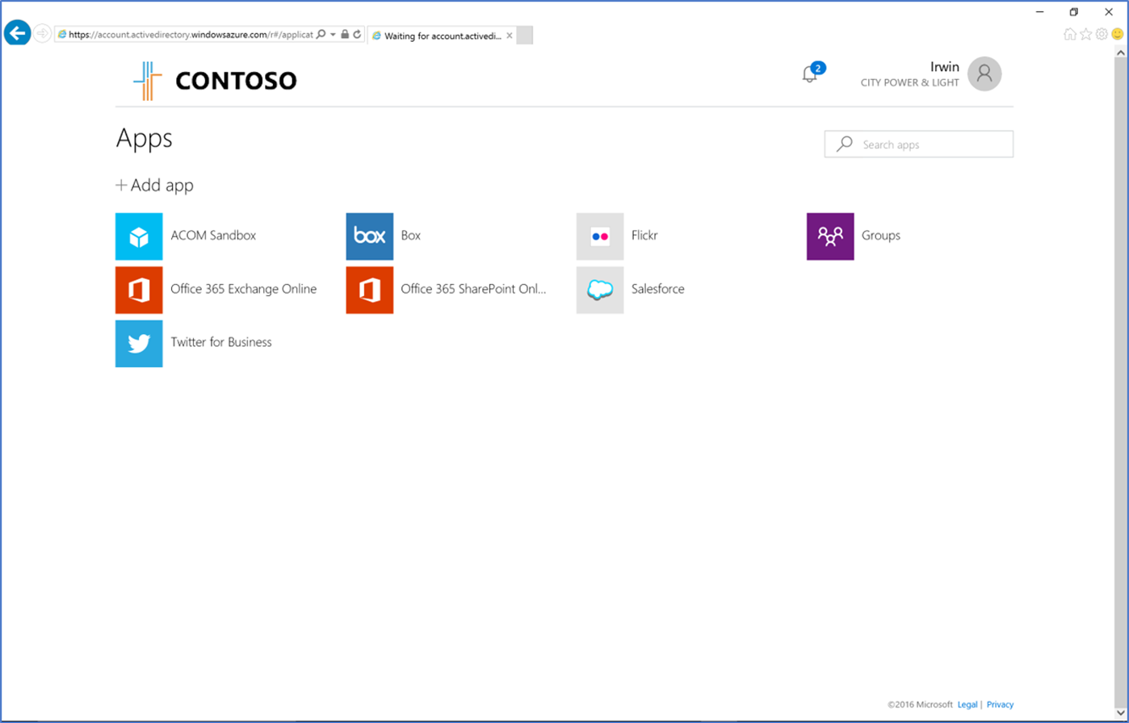The height and width of the screenshot is (723, 1129).
Task: Go back with the browser back arrow
Action: 17,33
